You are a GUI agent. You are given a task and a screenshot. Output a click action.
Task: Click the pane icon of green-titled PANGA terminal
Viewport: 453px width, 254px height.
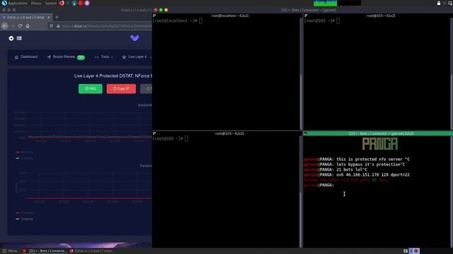(x=305, y=133)
